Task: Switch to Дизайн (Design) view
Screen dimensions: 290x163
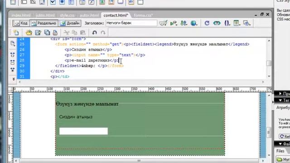Action: (x=70, y=23)
